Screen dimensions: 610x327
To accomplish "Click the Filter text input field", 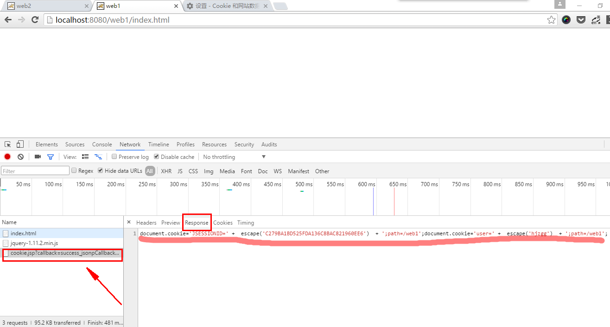I will (x=35, y=171).
